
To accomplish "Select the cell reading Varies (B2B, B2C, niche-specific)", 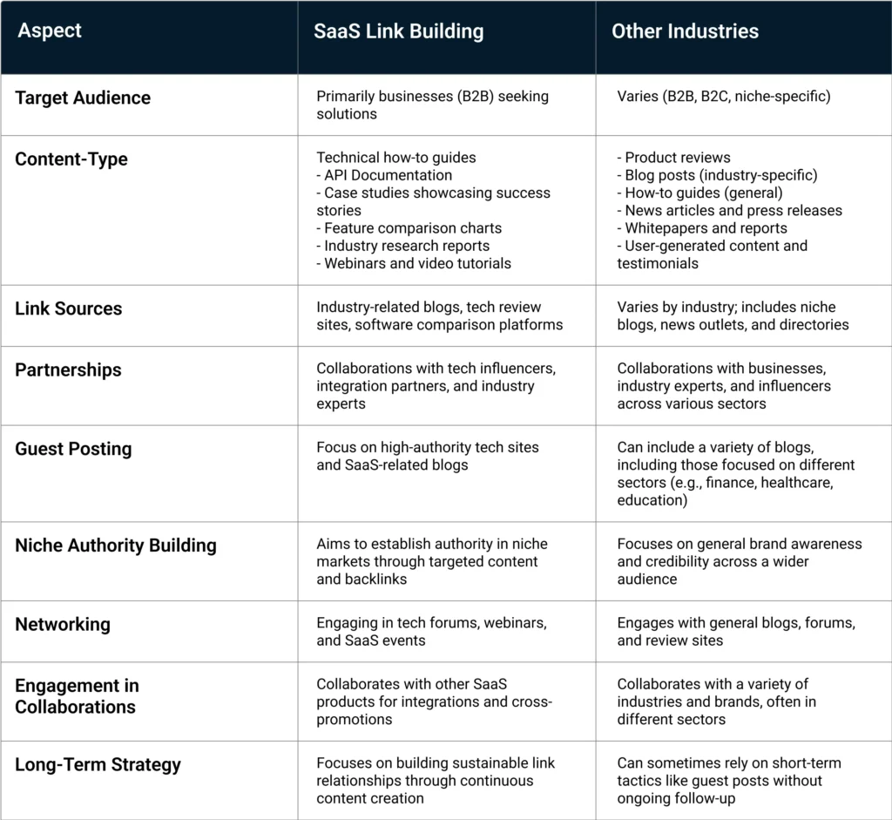I will [723, 97].
